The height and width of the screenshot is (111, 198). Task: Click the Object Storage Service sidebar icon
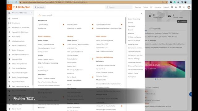click(x=9, y=64)
